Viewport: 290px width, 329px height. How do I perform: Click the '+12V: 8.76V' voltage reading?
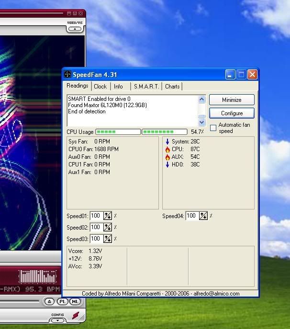[85, 259]
